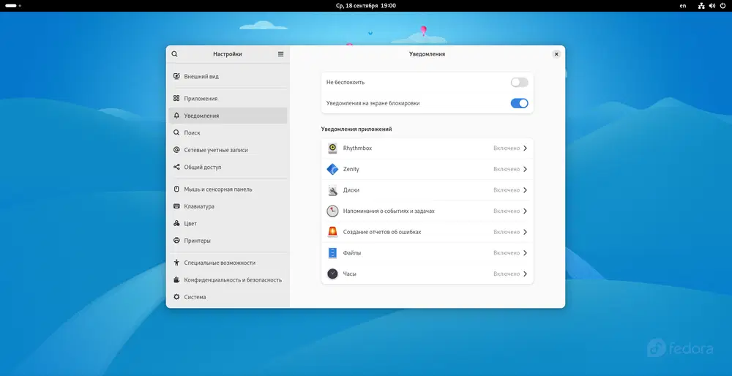This screenshot has width=732, height=376.
Task: Open the hamburger menu in Настройки header
Action: tap(280, 54)
